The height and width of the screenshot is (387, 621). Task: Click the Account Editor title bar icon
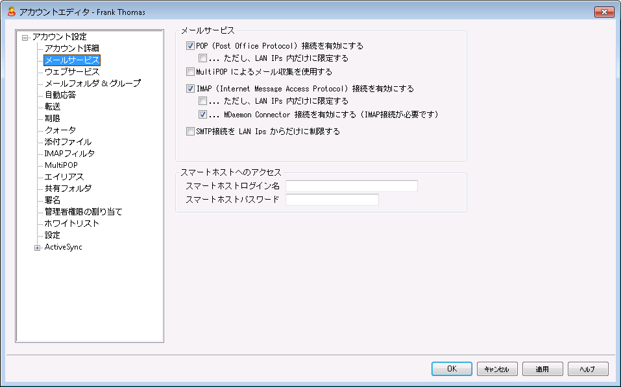(x=11, y=12)
